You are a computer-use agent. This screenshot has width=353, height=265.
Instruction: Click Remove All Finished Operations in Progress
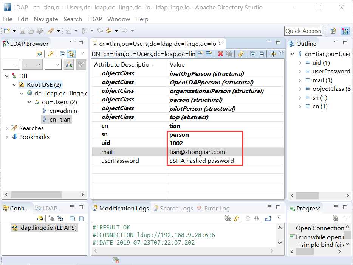pos(336,218)
